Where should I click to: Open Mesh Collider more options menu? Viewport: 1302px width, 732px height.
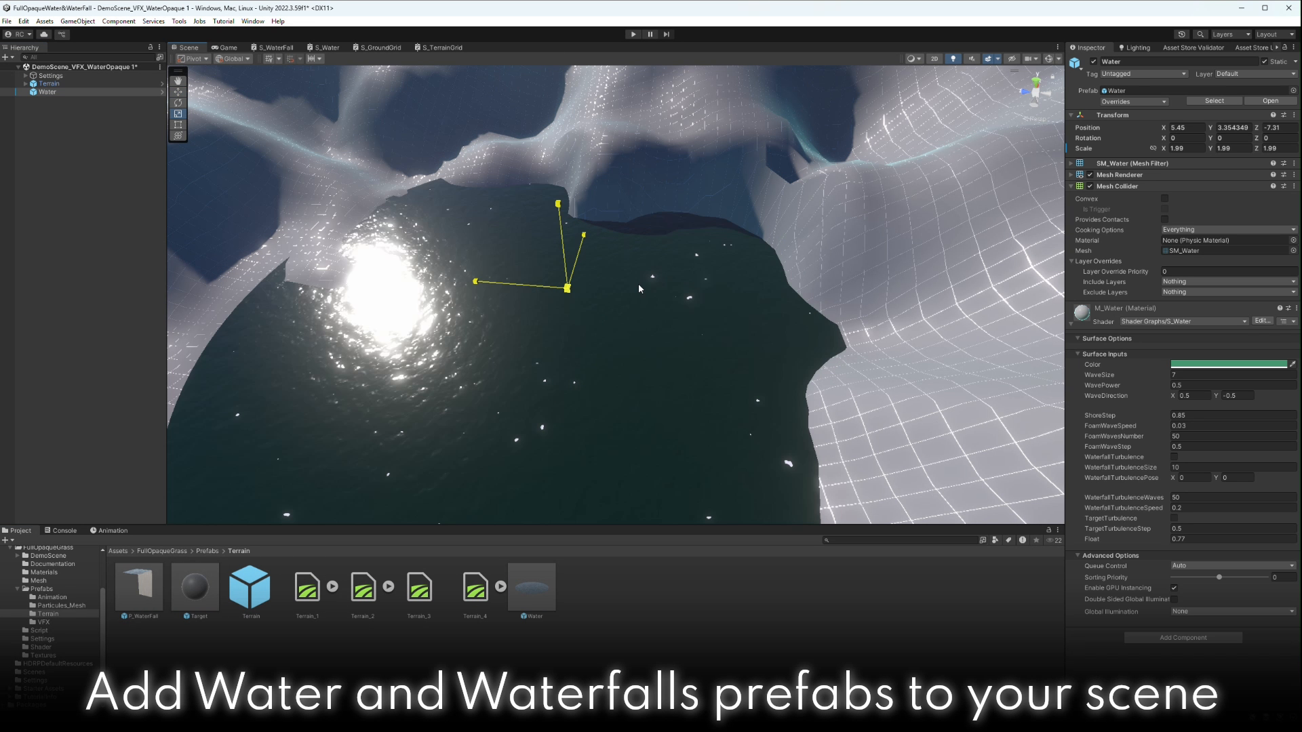pyautogui.click(x=1294, y=186)
